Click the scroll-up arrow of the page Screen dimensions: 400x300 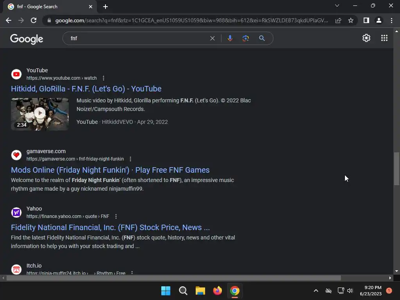click(396, 31)
